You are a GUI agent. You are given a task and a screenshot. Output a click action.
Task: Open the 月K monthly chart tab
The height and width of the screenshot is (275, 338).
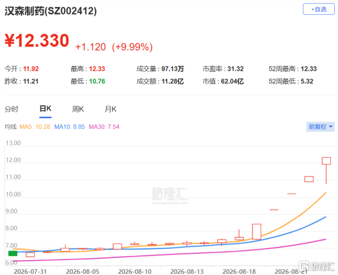pyautogui.click(x=111, y=109)
